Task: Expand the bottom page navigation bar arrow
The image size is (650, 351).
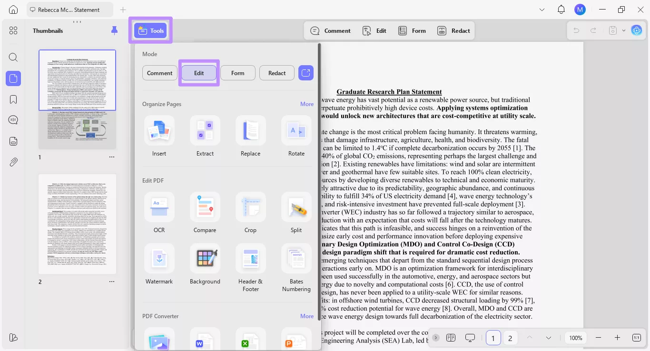Action: (x=435, y=338)
